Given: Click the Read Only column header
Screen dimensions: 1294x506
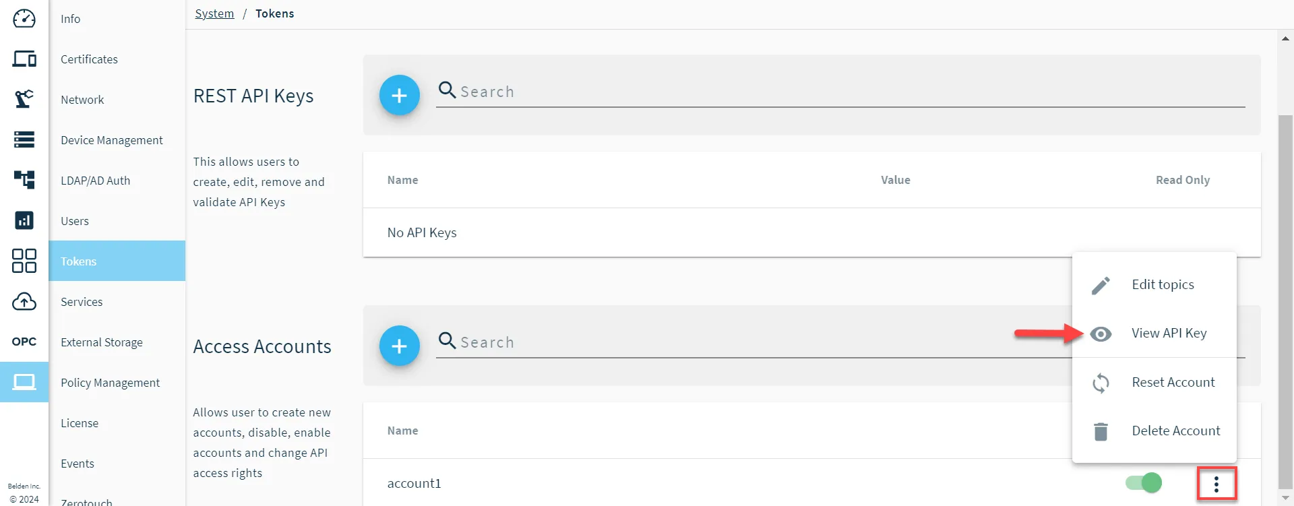Looking at the screenshot, I should pos(1183,180).
